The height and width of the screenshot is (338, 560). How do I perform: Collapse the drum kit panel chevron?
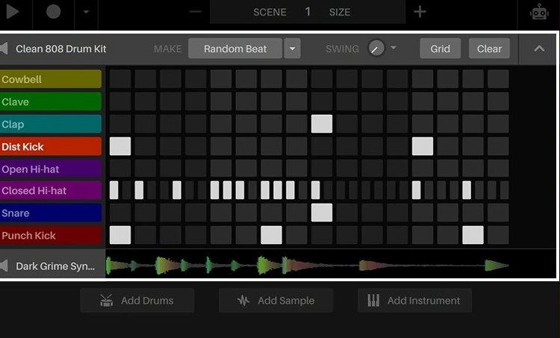pyautogui.click(x=539, y=48)
